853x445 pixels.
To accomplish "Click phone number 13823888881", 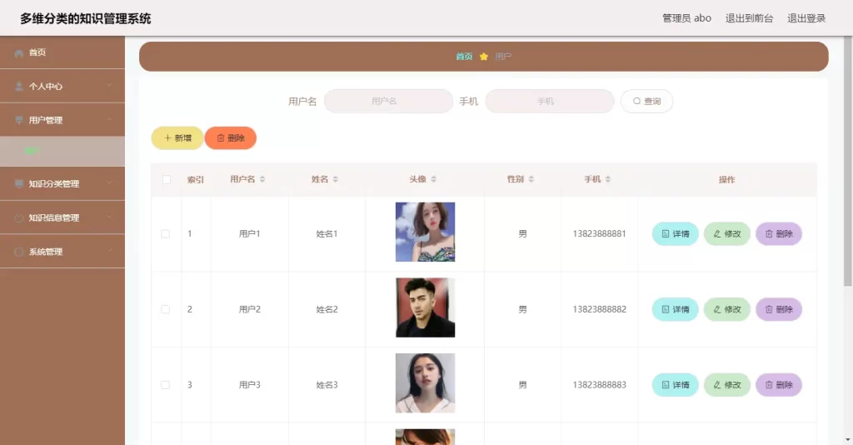I will [x=599, y=234].
